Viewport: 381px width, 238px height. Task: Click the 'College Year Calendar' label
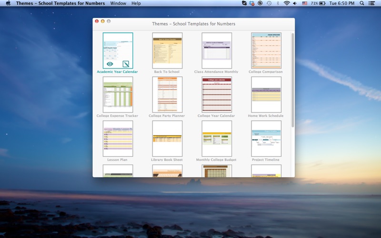click(216, 116)
